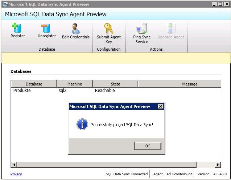Confirm the ping dialog with OK

148,146
